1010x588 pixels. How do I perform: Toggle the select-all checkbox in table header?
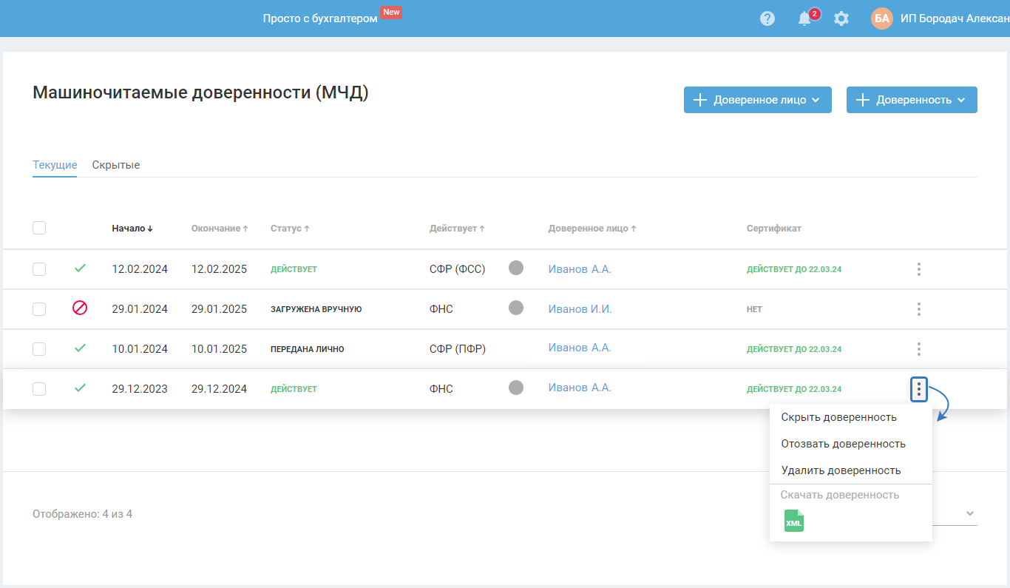tap(39, 228)
